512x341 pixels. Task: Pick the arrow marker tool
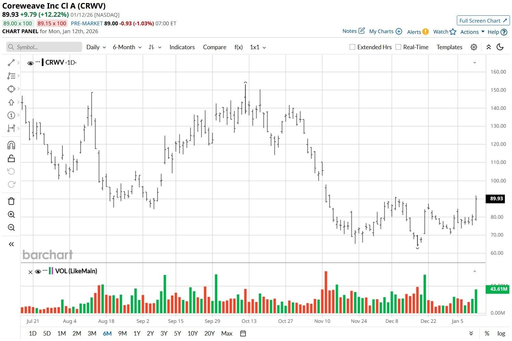(x=11, y=102)
